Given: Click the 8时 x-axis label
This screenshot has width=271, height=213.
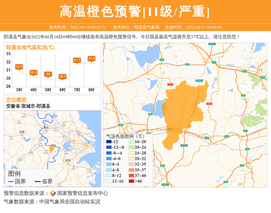Looking at the screenshot, I should 91,90.
